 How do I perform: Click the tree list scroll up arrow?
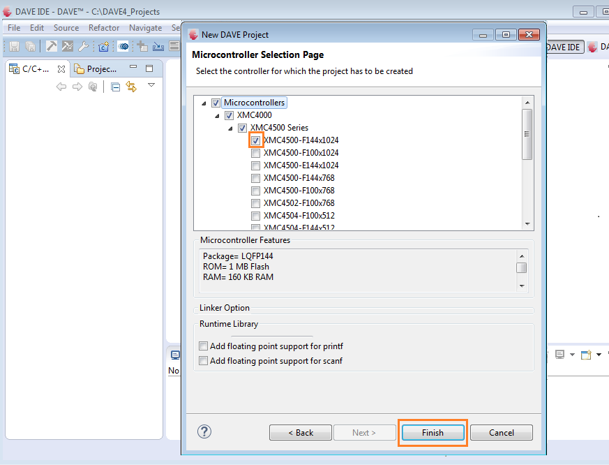527,102
